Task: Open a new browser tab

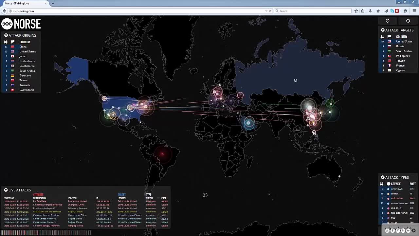Action: (x=53, y=3)
